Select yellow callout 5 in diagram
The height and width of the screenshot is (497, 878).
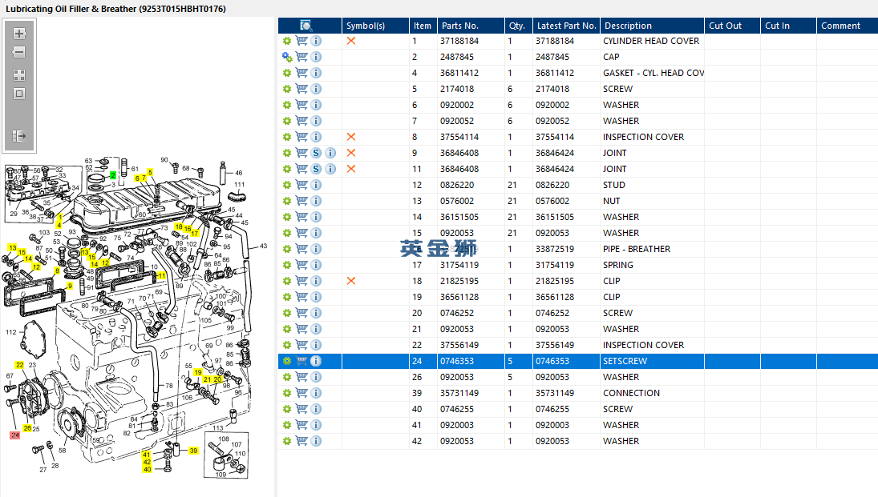(150, 171)
